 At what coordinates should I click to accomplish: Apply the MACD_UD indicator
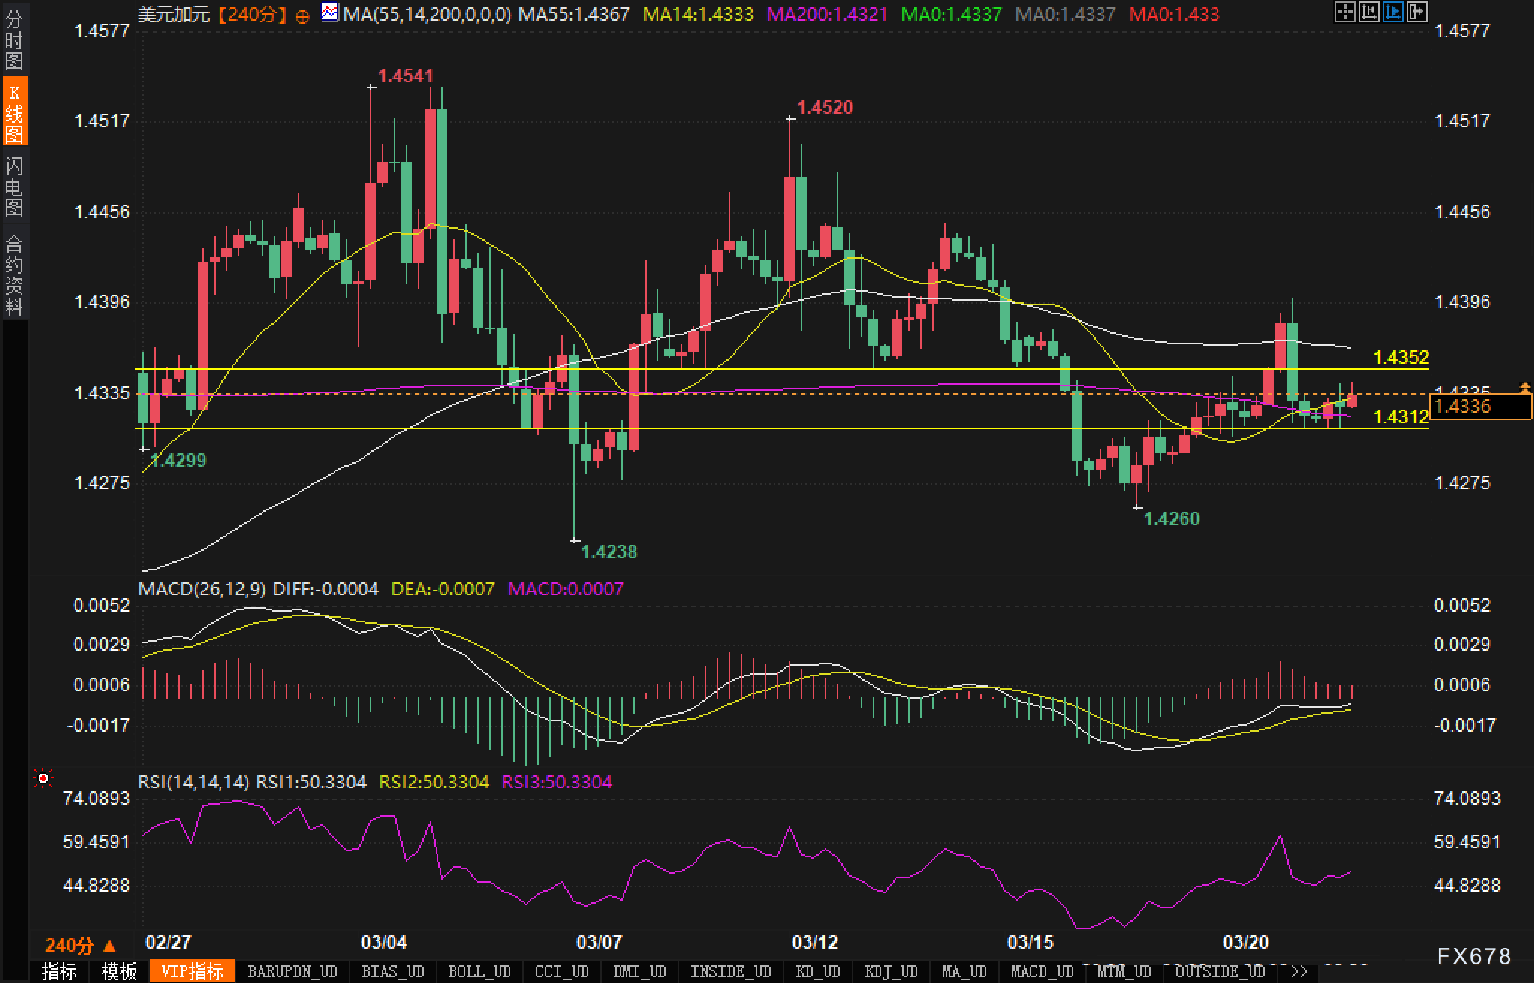click(x=1041, y=971)
